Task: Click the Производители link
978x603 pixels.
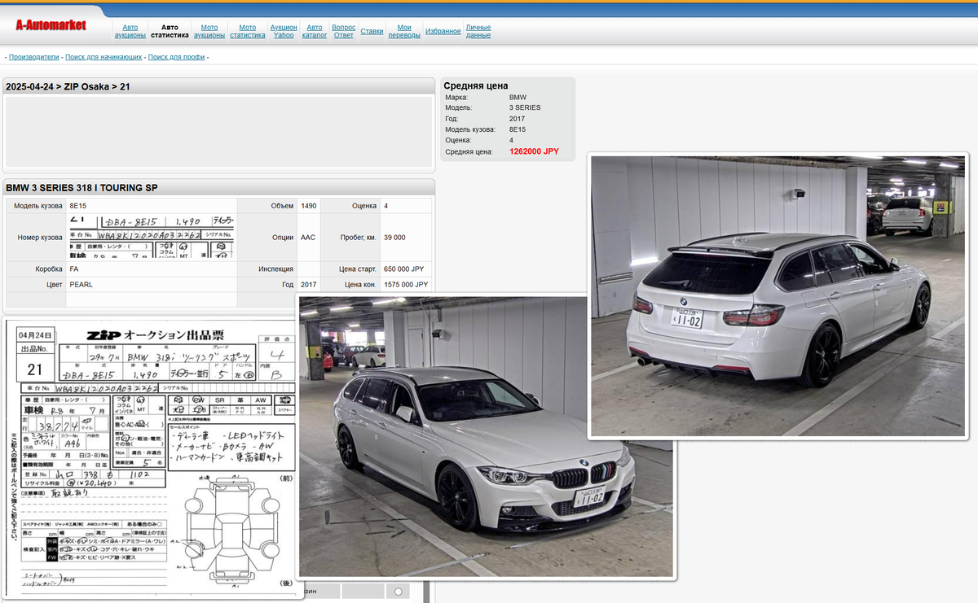Action: [x=34, y=57]
